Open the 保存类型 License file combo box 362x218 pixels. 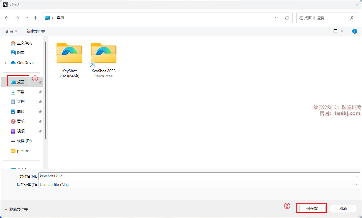[199, 184]
